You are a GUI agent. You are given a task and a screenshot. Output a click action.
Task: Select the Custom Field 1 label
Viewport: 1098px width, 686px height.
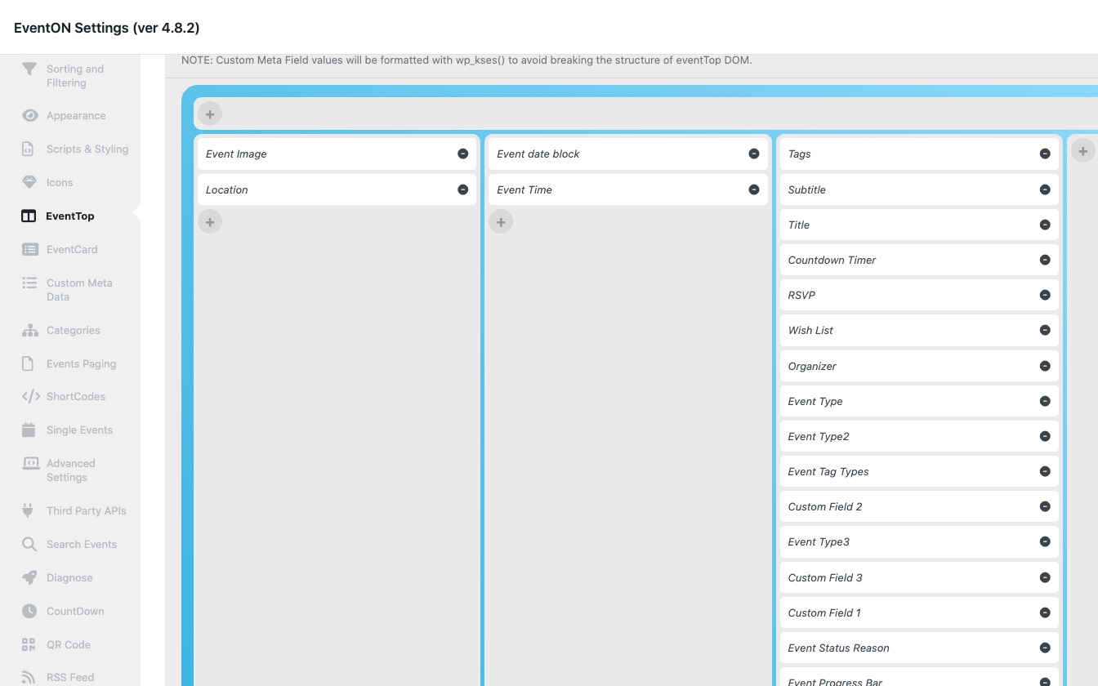pyautogui.click(x=825, y=612)
